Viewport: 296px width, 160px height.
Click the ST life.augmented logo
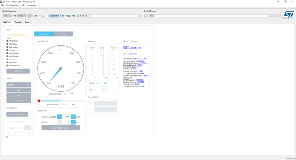(289, 15)
